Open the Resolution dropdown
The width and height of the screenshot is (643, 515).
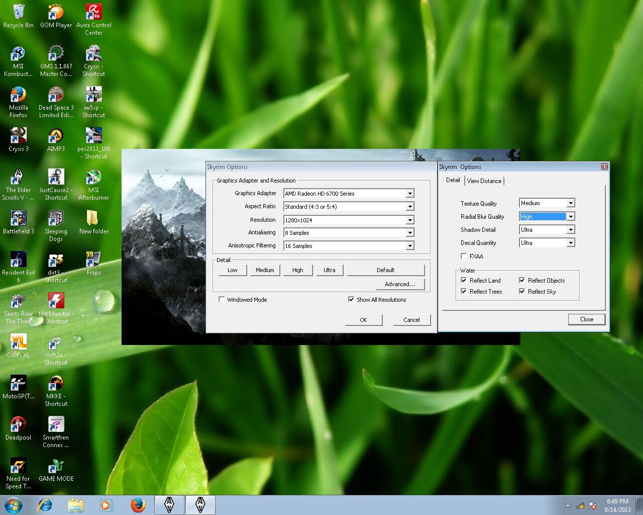click(410, 220)
